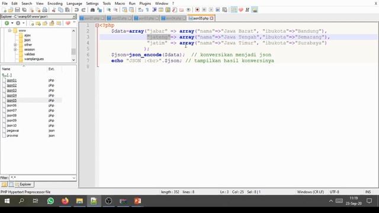
Task: Click the Save All toolbar icon
Action: [x=24, y=10]
